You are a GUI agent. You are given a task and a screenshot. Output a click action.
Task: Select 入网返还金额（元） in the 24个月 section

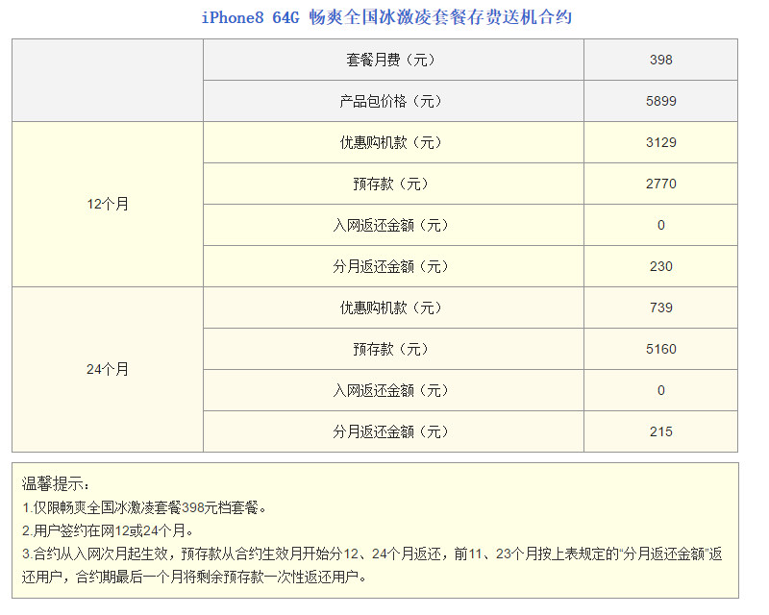tap(393, 390)
